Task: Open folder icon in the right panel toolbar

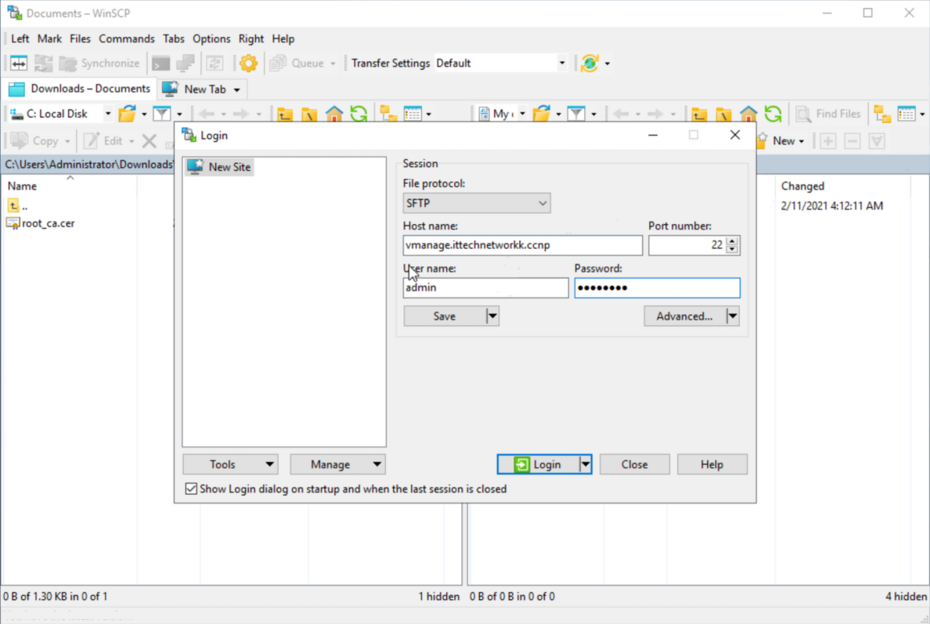Action: point(542,113)
